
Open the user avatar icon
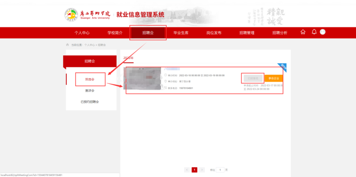click(x=323, y=32)
